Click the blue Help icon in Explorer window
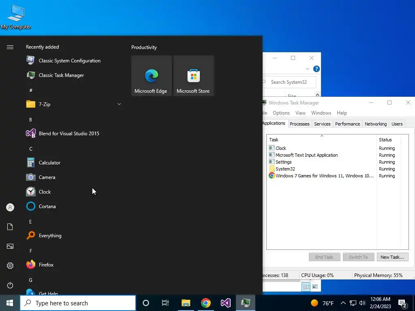 (316, 69)
